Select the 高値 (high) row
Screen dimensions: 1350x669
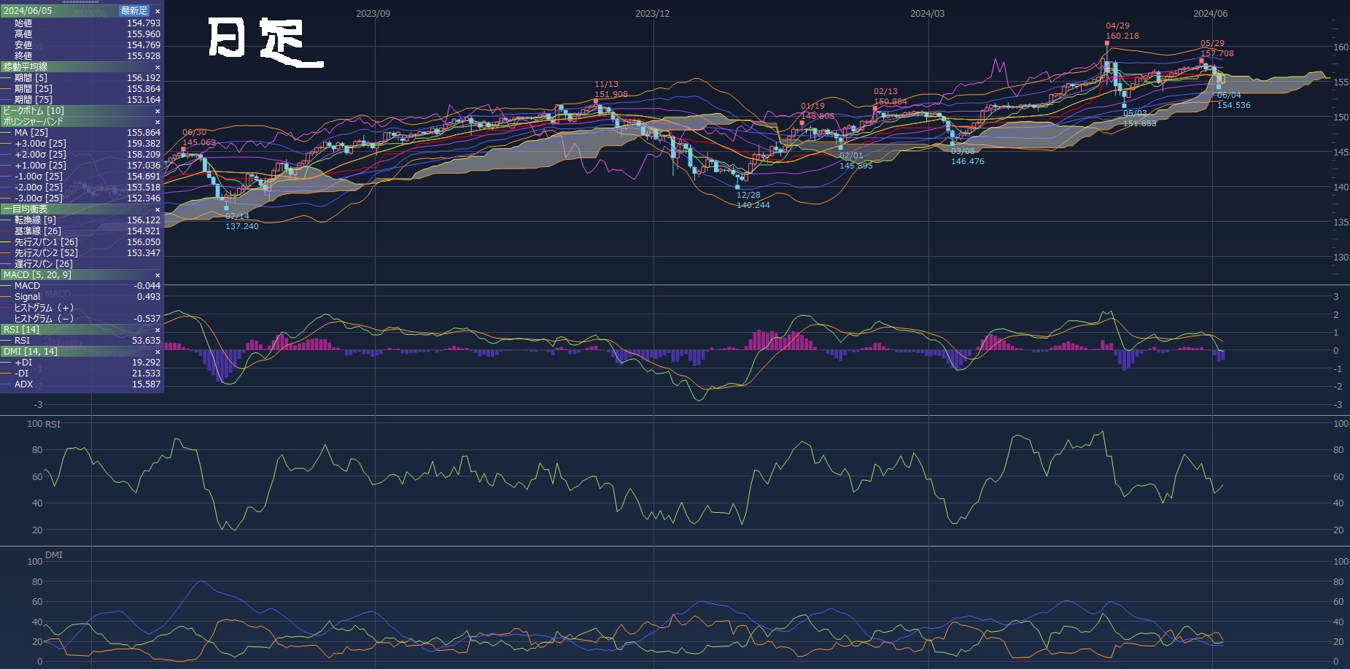click(82, 34)
